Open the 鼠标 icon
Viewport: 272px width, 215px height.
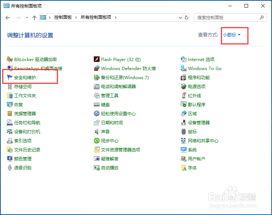pos(184,132)
